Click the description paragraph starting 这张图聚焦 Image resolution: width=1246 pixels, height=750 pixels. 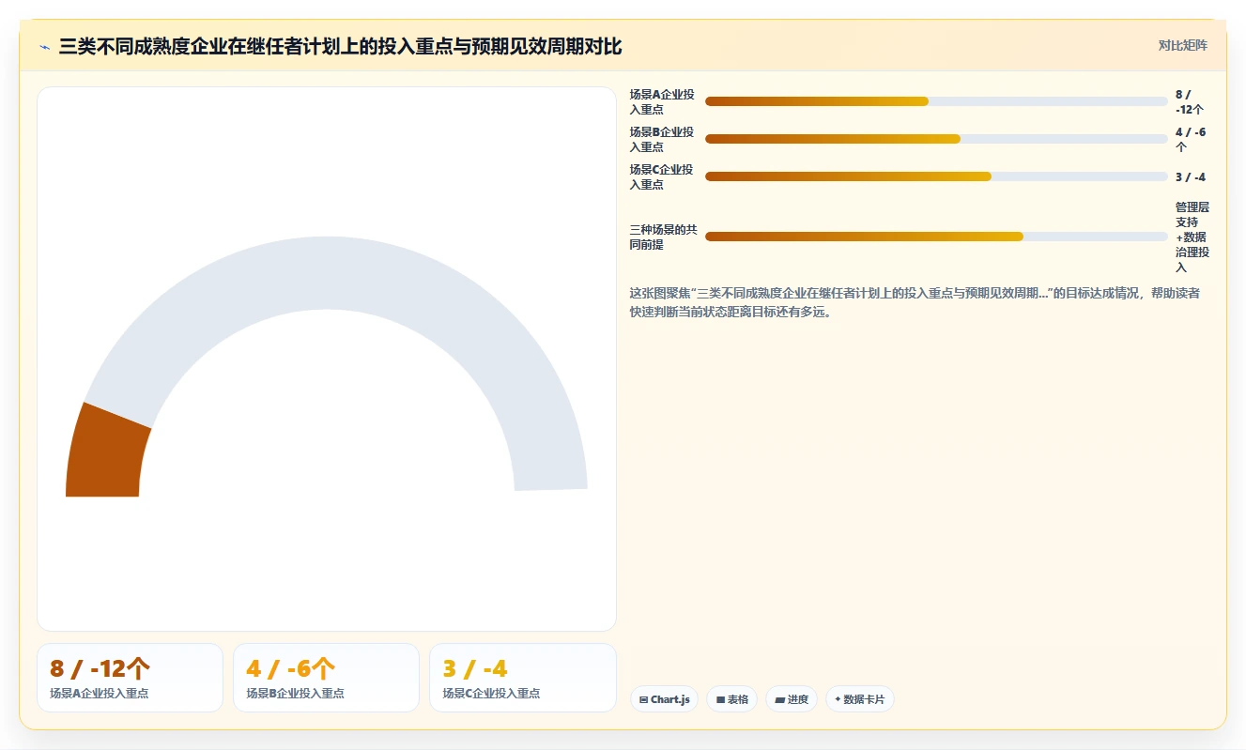point(915,302)
